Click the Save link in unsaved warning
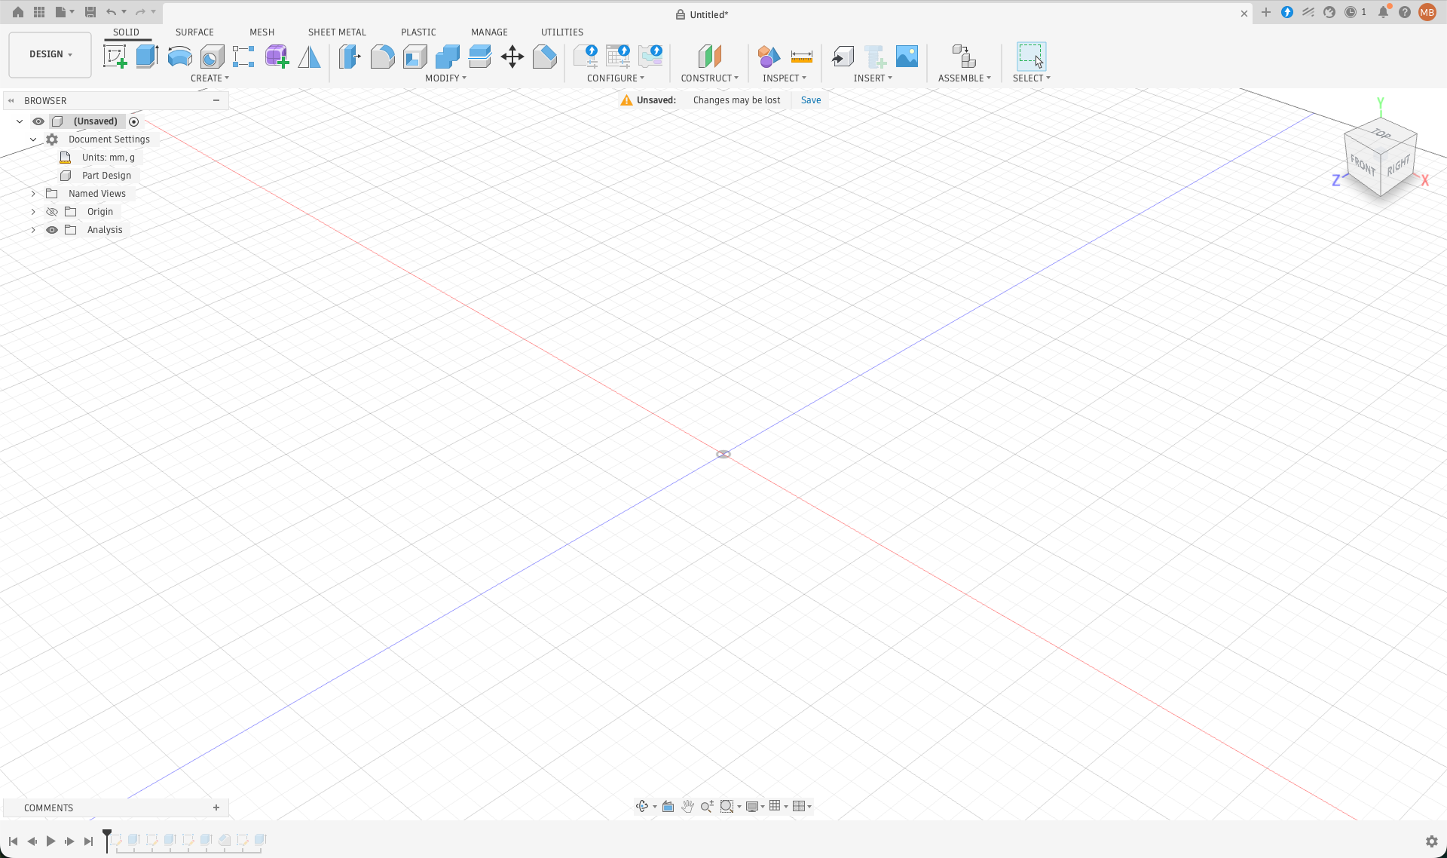This screenshot has width=1447, height=858. click(811, 100)
